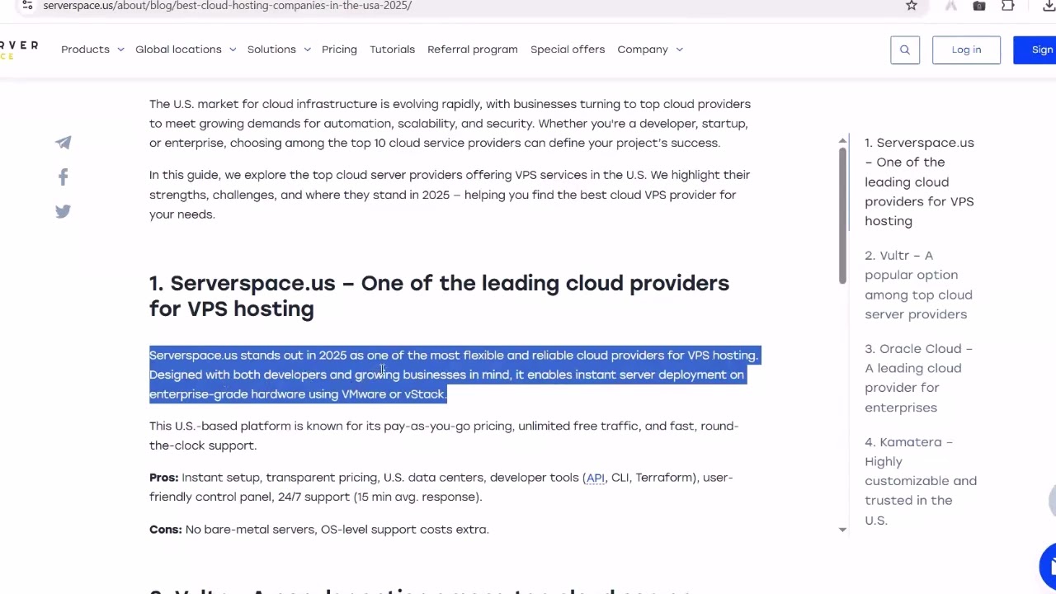This screenshot has width=1056, height=594.
Task: Click the heading "1. Serverspace.us – One of the leading"
Action: click(439, 295)
